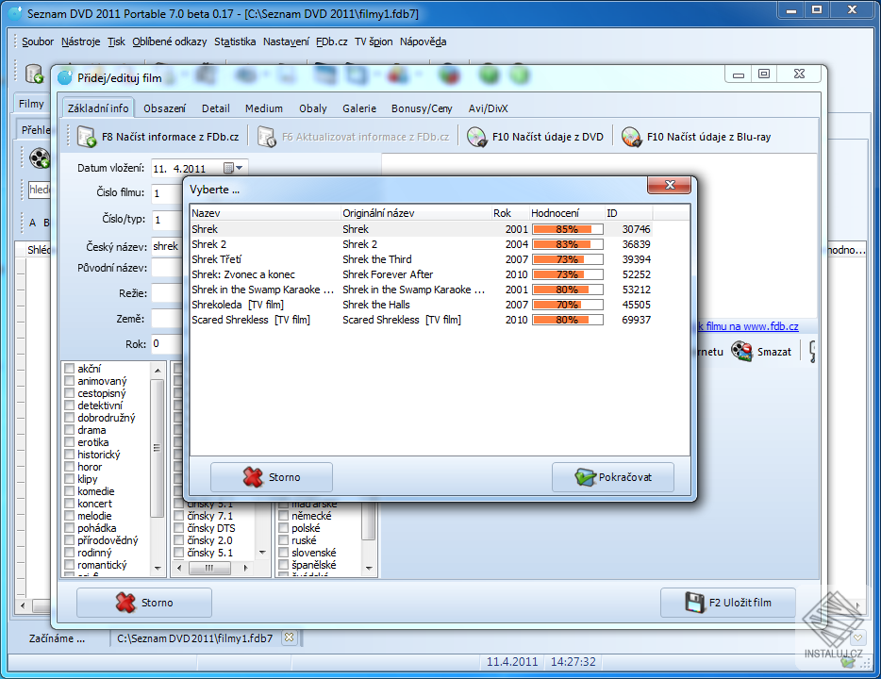Click the Pokračovat folder arrow icon
The image size is (881, 679).
point(585,477)
